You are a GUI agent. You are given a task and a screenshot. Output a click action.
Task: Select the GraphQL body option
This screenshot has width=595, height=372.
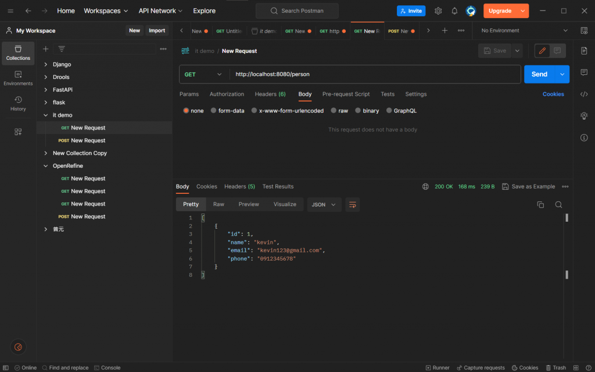389,111
